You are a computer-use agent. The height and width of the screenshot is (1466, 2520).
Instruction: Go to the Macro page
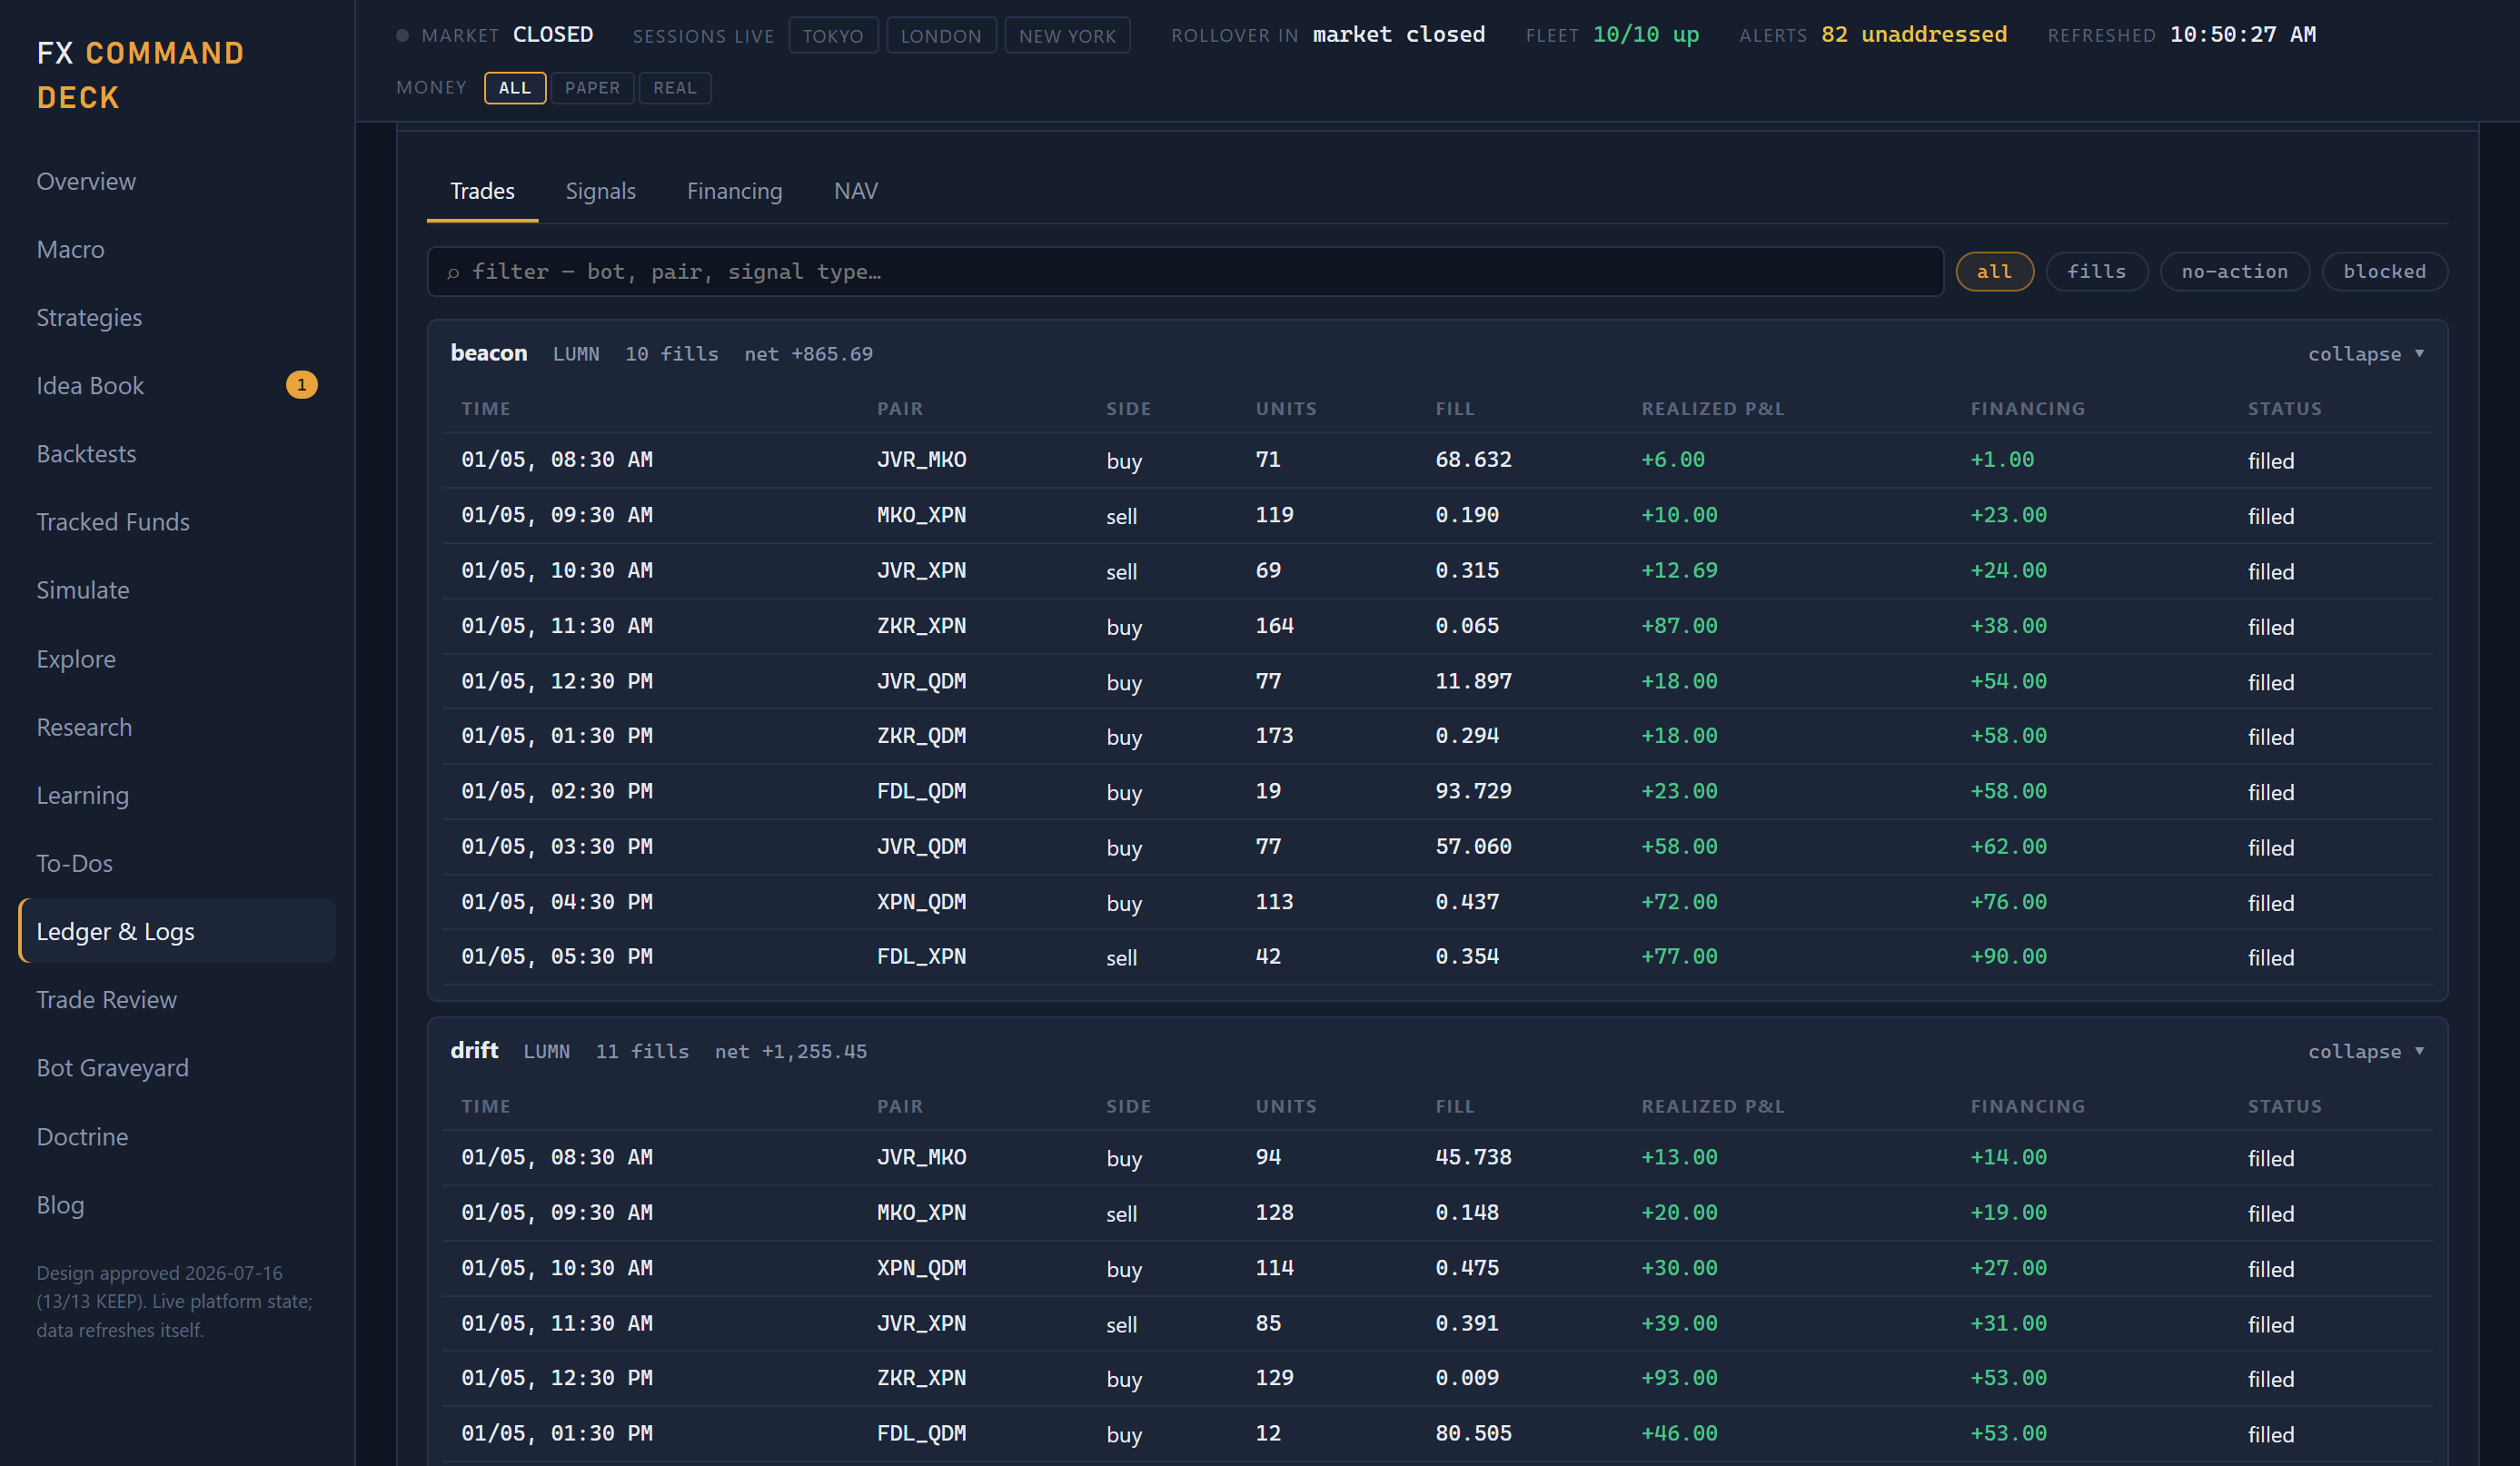pyautogui.click(x=177, y=249)
